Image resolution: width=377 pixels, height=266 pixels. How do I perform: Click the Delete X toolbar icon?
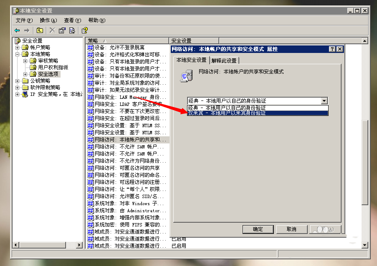(52, 30)
